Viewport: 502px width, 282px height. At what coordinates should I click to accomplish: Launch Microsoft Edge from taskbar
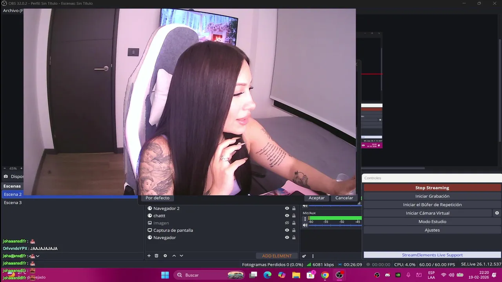click(267, 275)
